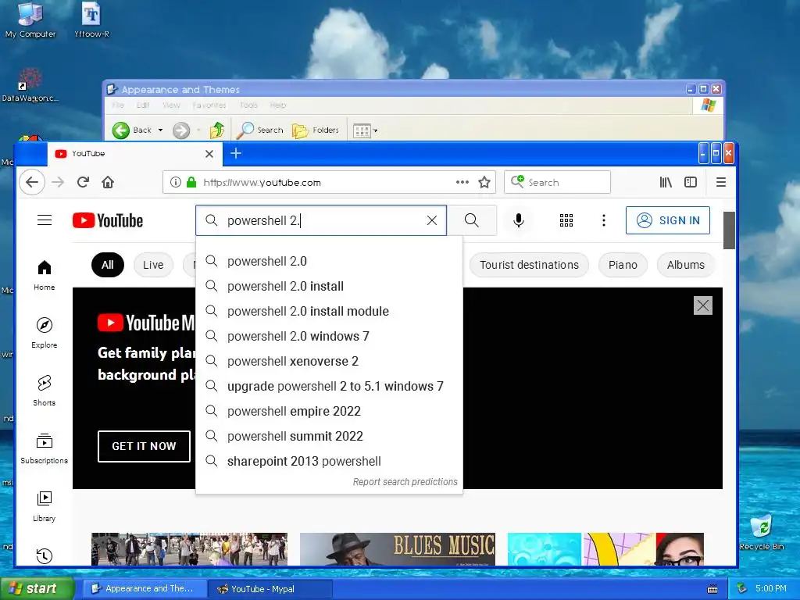Select the YouTube tab
This screenshot has height=600, width=800.
[134, 154]
